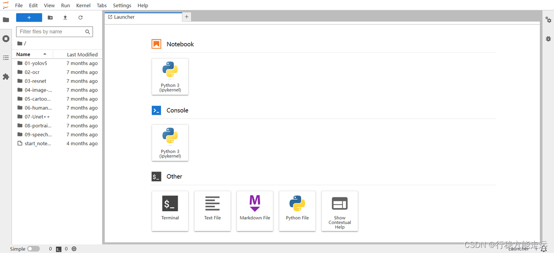Open the Table of Contents sidebar
Screen dimensions: 554x253
6,58
